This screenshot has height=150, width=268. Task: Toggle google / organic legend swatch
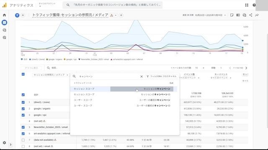[47, 59]
